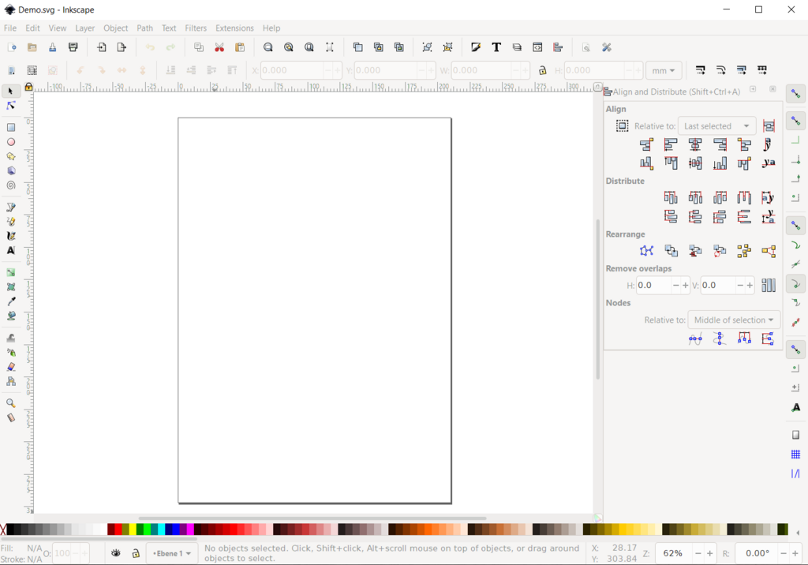This screenshot has width=808, height=565.
Task: Pick the yellow palette swatch
Action: [x=133, y=529]
